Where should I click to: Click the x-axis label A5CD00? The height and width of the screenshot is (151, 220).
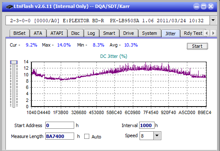187,112
